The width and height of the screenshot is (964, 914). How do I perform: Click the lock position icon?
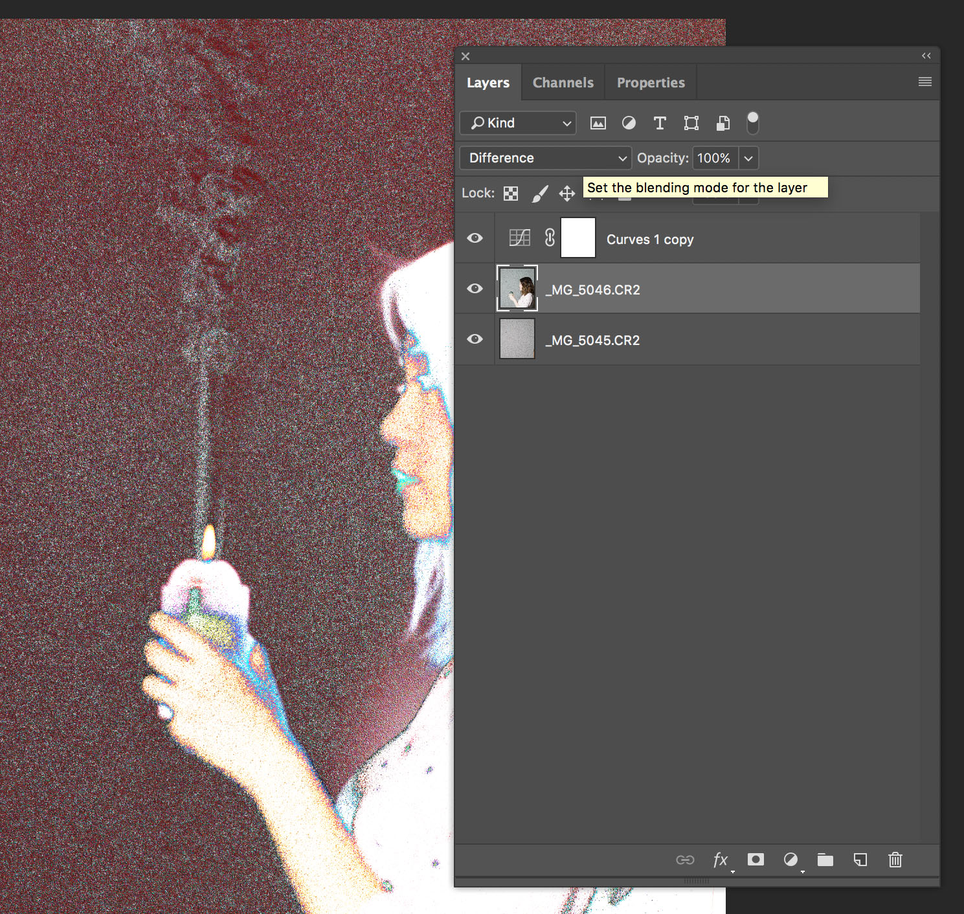coord(567,194)
